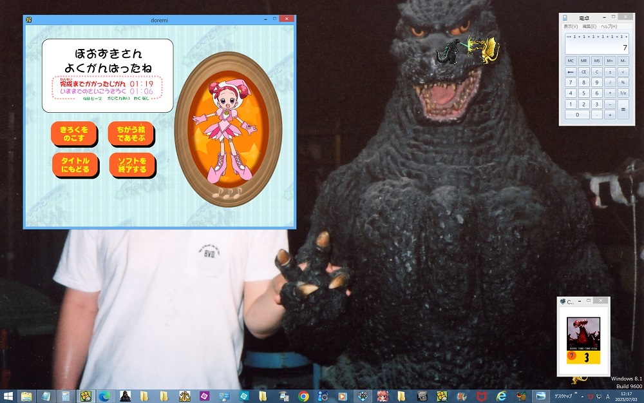This screenshot has width=644, height=403.
Task: Click calculator decimal point key
Action: coord(597,115)
